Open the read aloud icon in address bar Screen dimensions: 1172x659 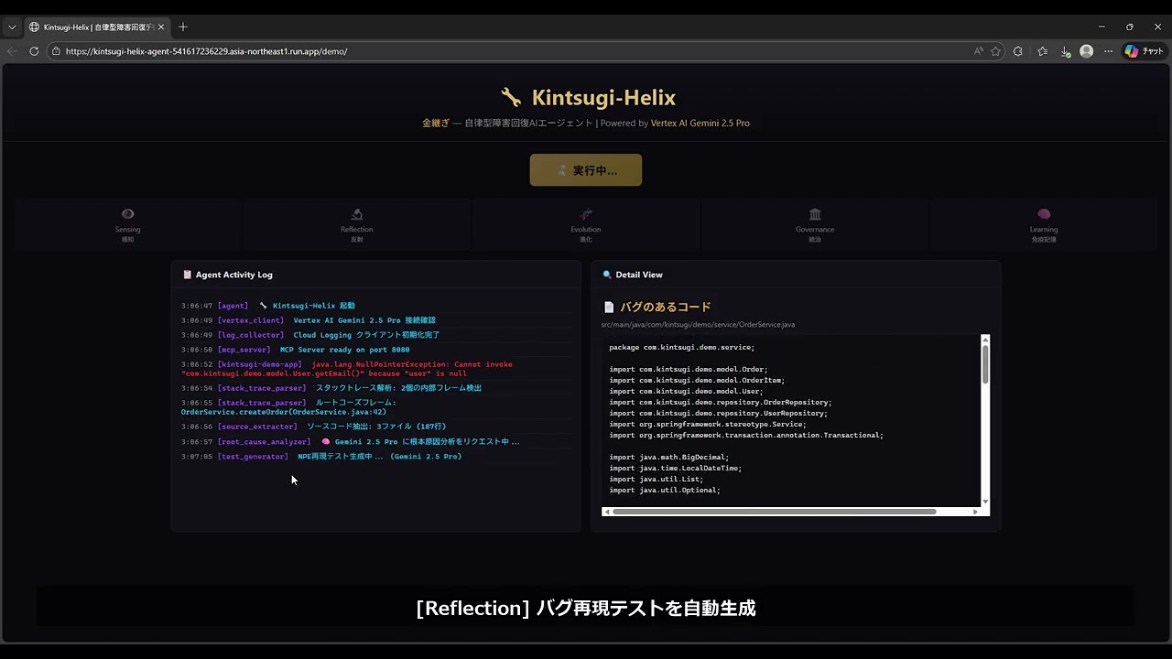(979, 51)
